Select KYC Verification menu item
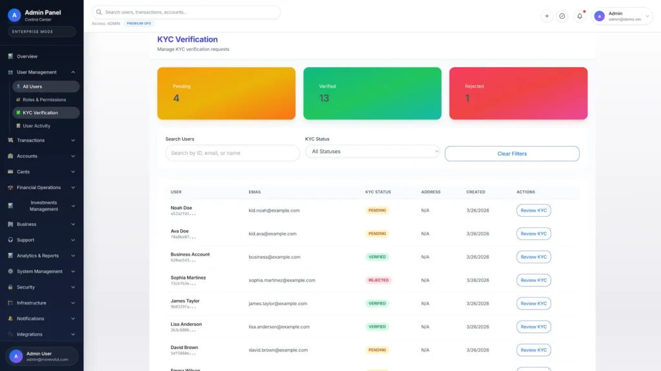The image size is (661, 371). tap(46, 112)
